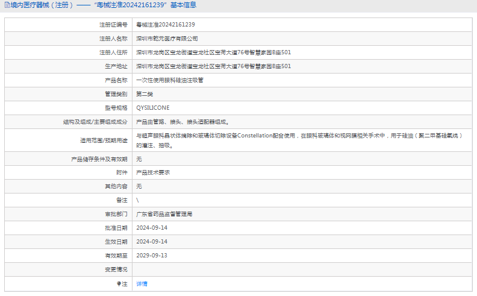Click the 生产地址 label

coord(116,66)
